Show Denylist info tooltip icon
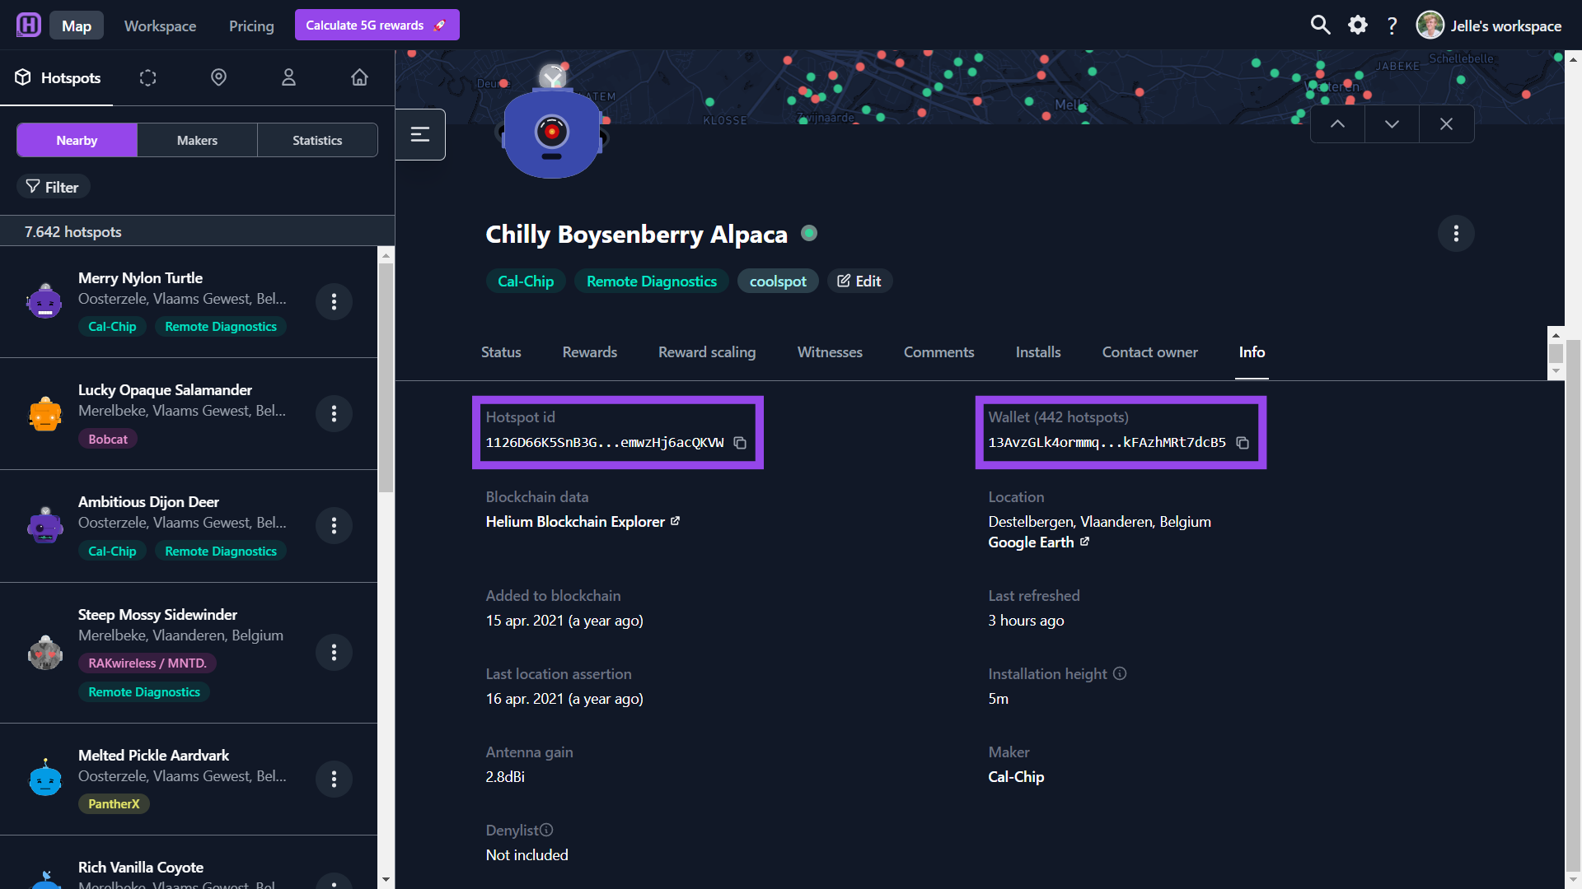This screenshot has height=889, width=1582. [546, 830]
